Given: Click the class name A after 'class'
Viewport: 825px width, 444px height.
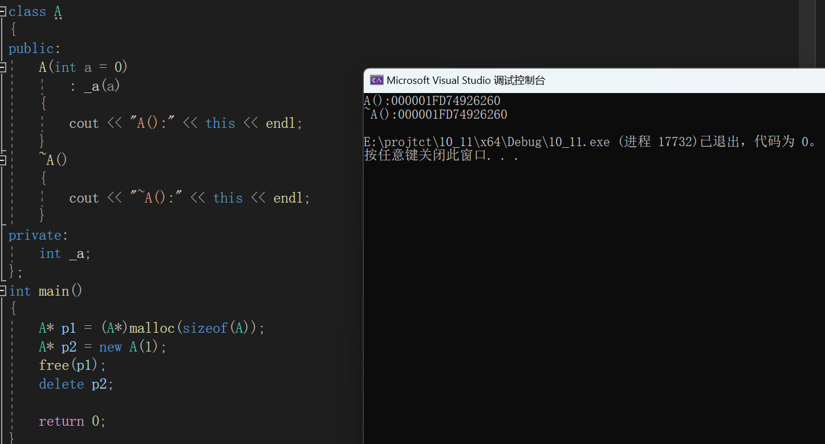Looking at the screenshot, I should click(x=58, y=11).
